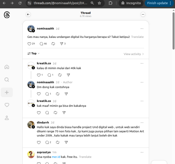Image resolution: width=175 pixels, height=164 pixels.
Task: Open options for dindarrh's comment
Action: coord(142,123)
